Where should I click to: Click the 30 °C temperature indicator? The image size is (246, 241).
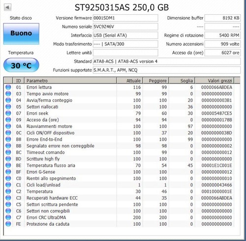(x=21, y=65)
